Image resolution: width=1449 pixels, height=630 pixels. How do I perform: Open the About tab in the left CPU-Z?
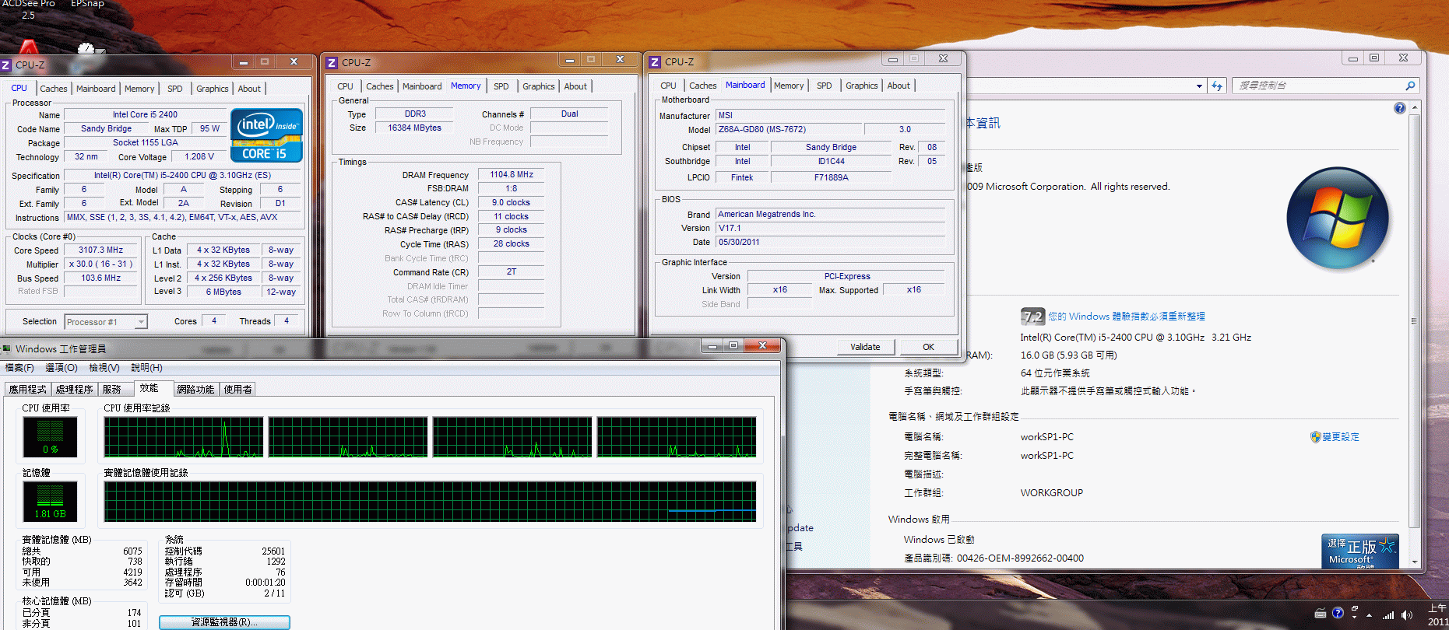tap(249, 89)
